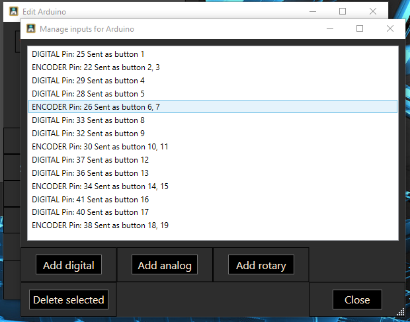Select ENCODER Pin: 34 button 14, 15 row

[x=213, y=186]
